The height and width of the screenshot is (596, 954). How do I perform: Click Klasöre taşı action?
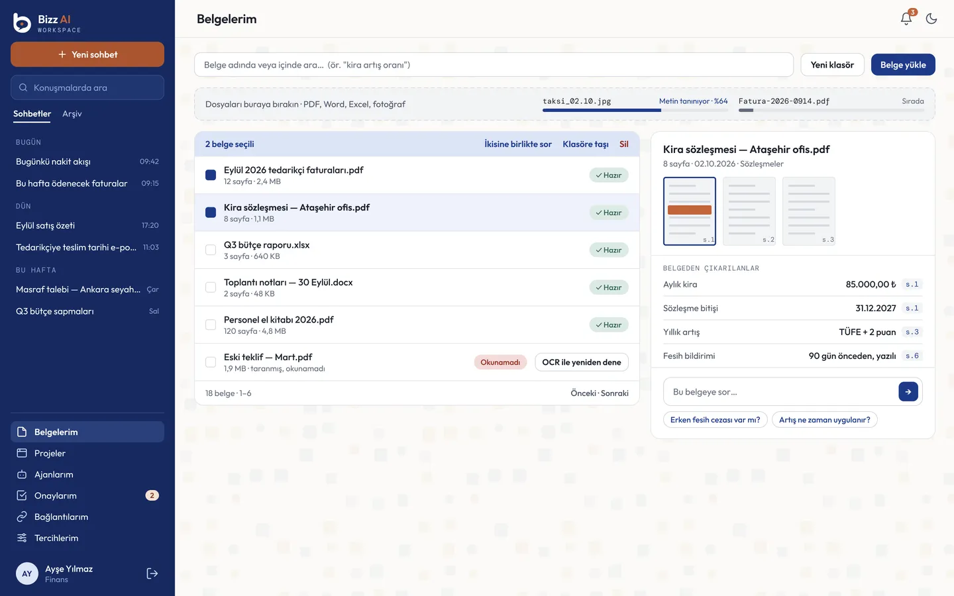586,144
